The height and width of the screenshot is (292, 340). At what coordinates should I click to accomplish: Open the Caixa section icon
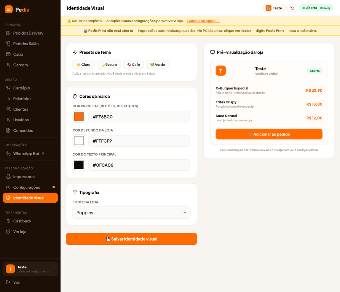click(x=8, y=54)
